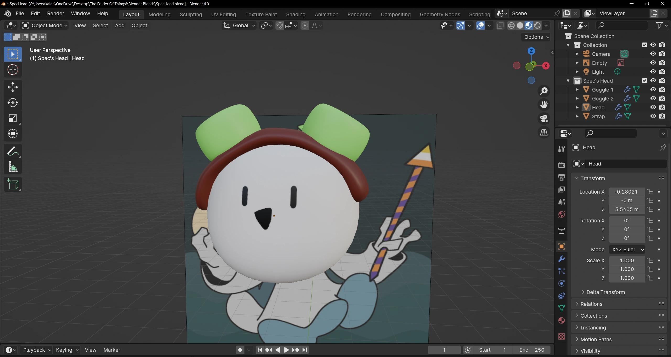
Task: Toggle viewport visibility of the Strap object
Action: [653, 116]
